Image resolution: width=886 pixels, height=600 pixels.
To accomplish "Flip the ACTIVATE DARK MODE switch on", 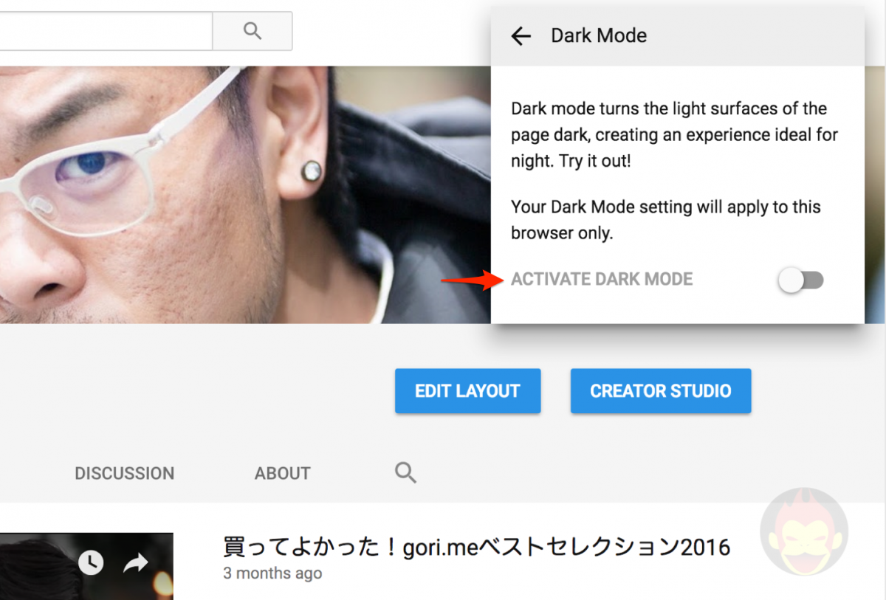I will pyautogui.click(x=801, y=280).
